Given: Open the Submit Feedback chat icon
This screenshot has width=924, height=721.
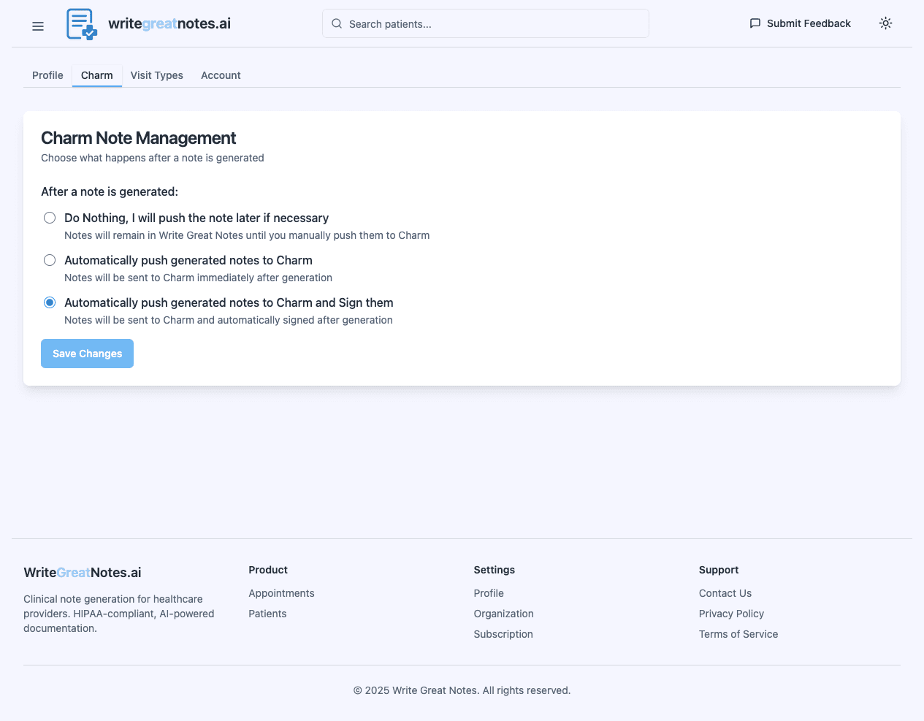Looking at the screenshot, I should [x=755, y=23].
